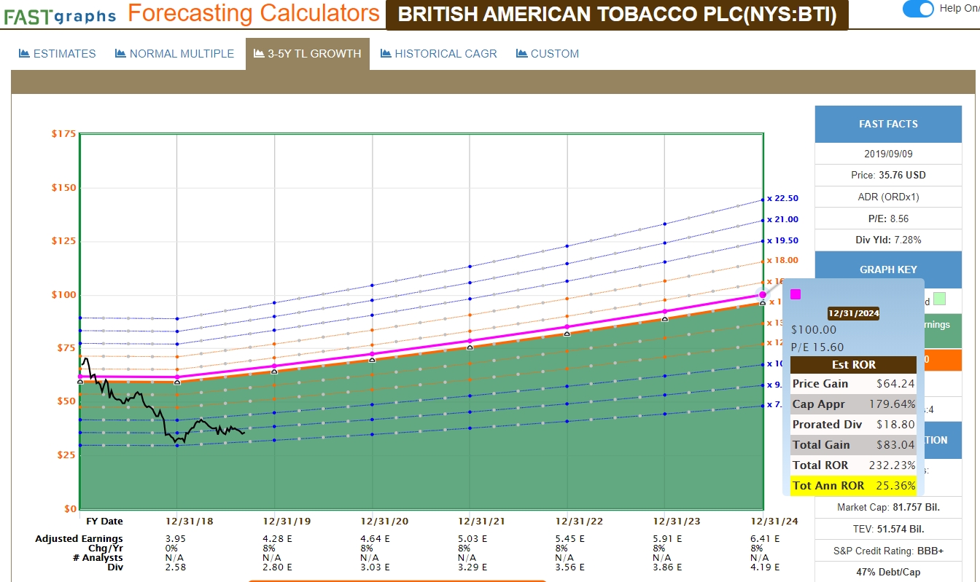Click the # Analysts row label
Image resolution: width=980 pixels, height=582 pixels.
pos(98,557)
